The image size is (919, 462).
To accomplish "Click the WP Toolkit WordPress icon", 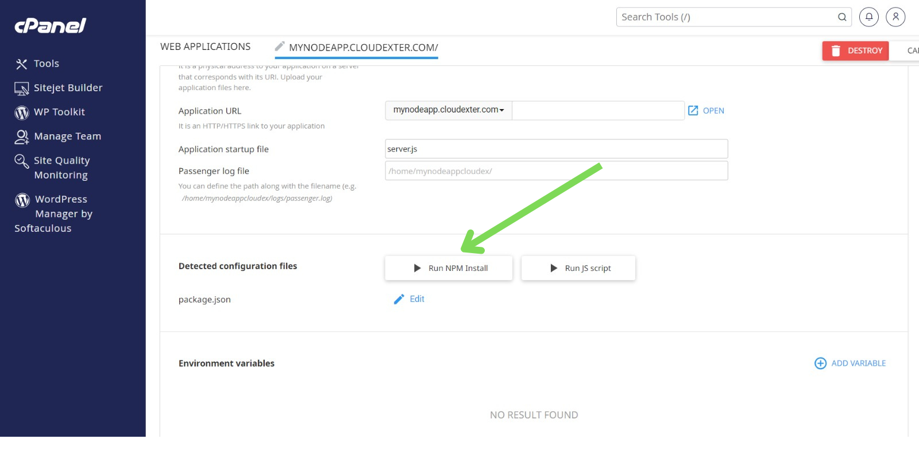I will (22, 112).
